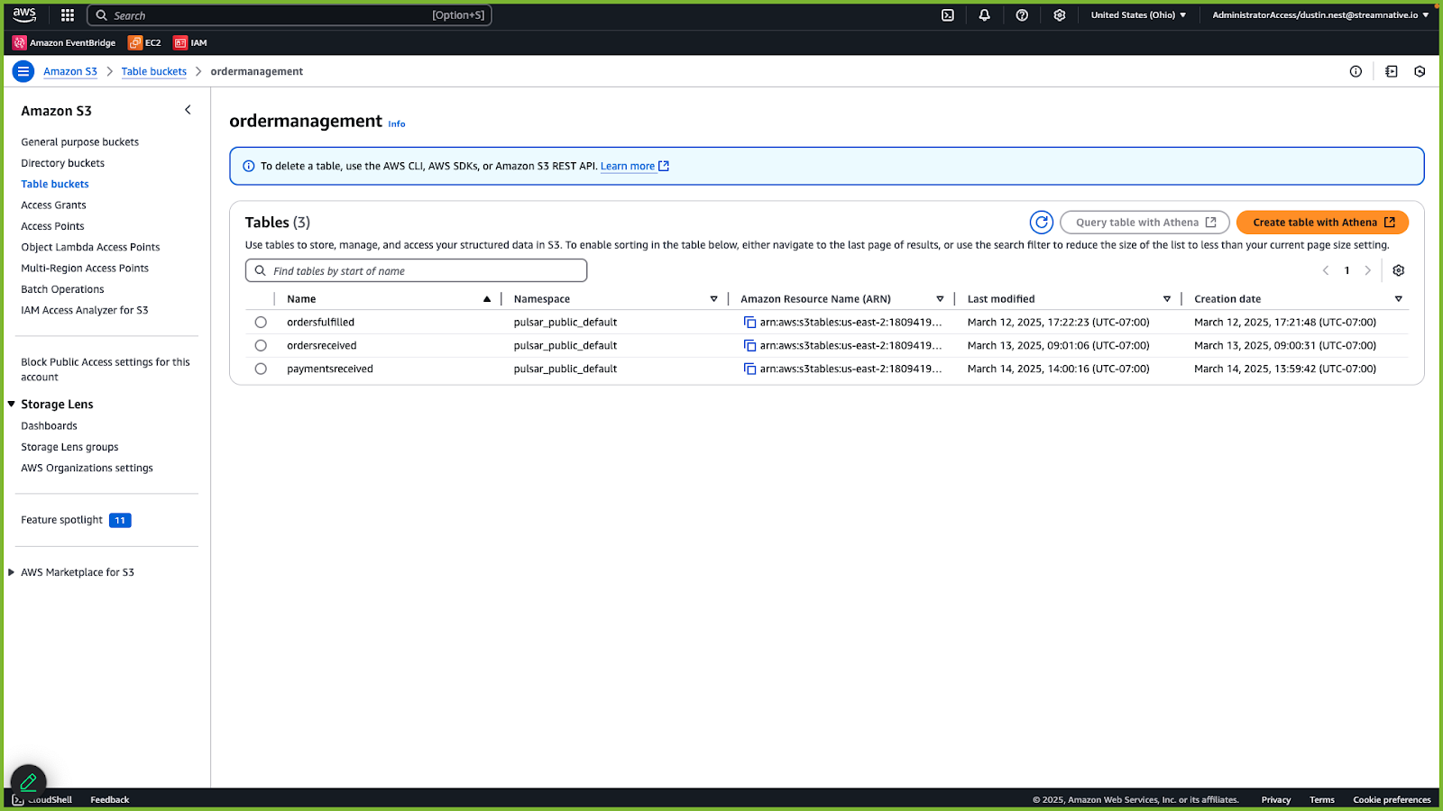Open General purpose buckets in sidebar
Viewport: 1443px width, 811px height.
coord(79,142)
